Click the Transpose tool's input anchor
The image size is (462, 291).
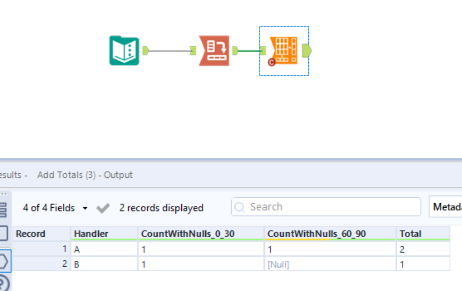click(x=193, y=51)
